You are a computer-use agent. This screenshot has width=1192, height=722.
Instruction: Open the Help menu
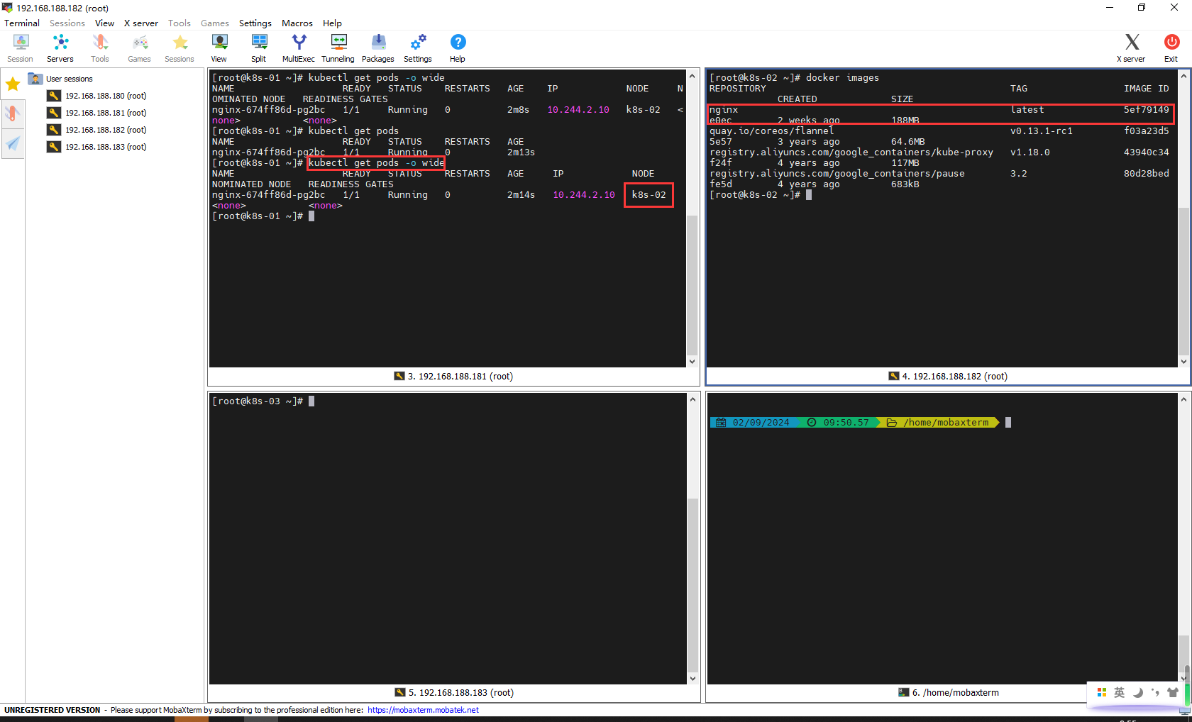(x=332, y=23)
